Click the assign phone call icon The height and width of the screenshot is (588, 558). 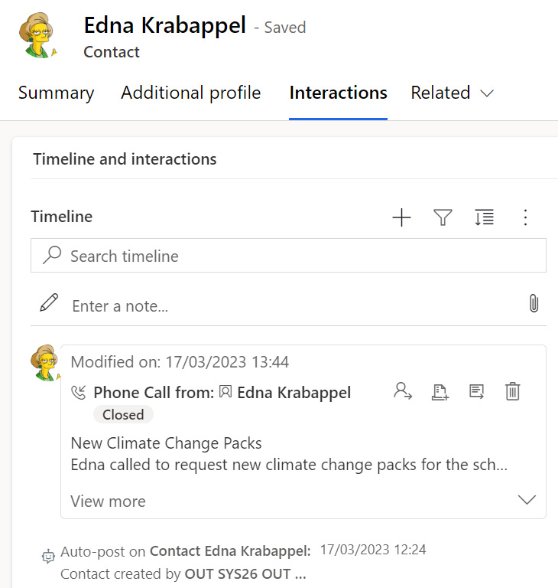403,391
